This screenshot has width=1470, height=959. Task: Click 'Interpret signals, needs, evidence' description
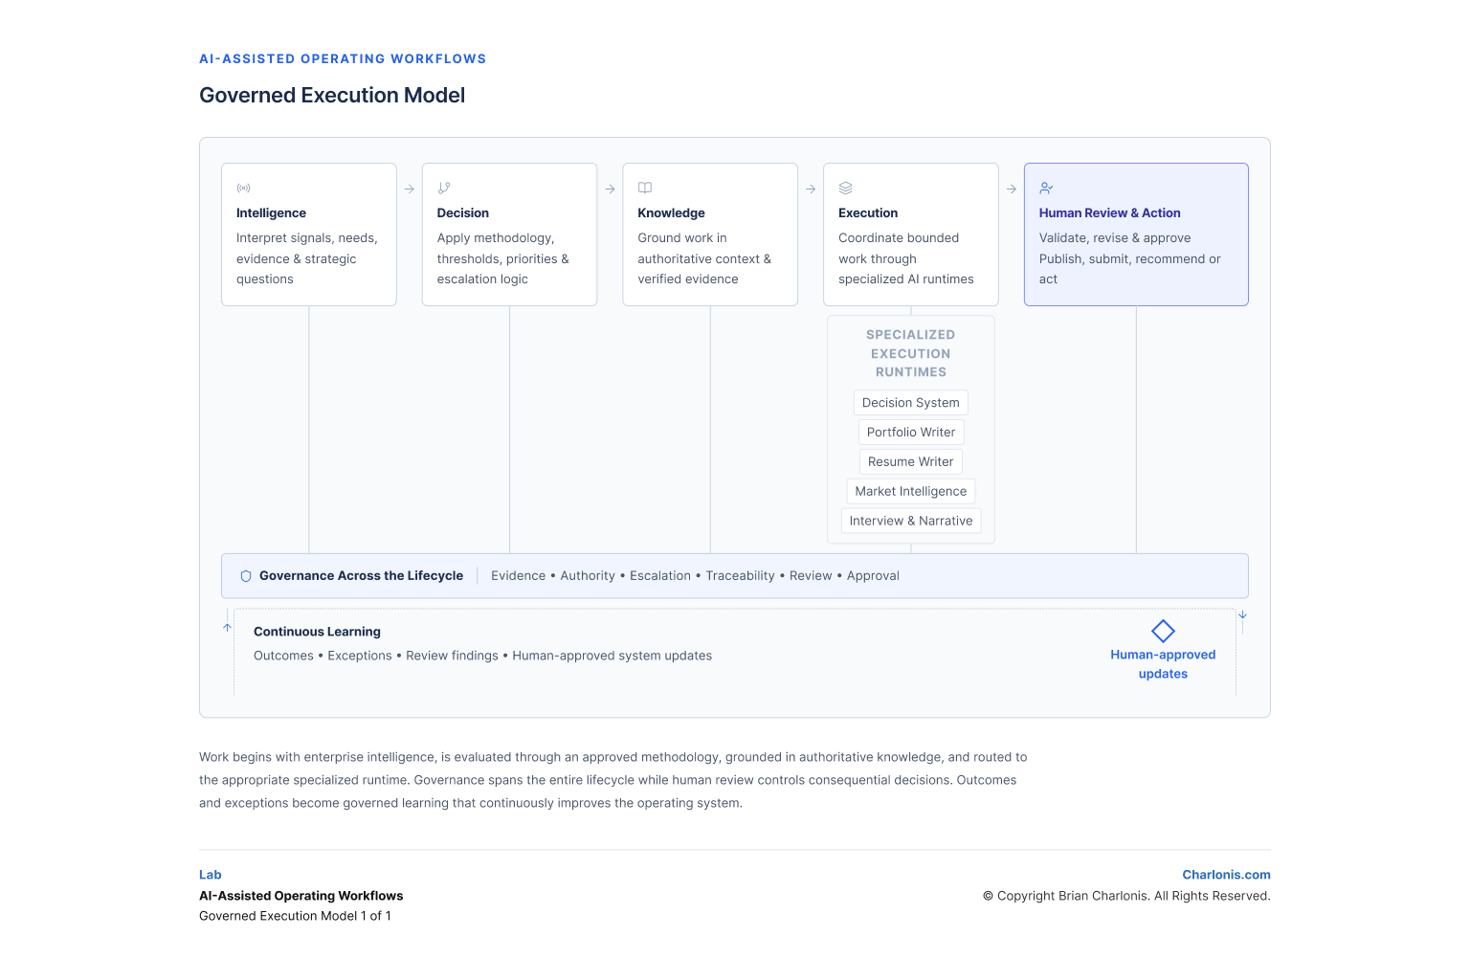tap(307, 258)
